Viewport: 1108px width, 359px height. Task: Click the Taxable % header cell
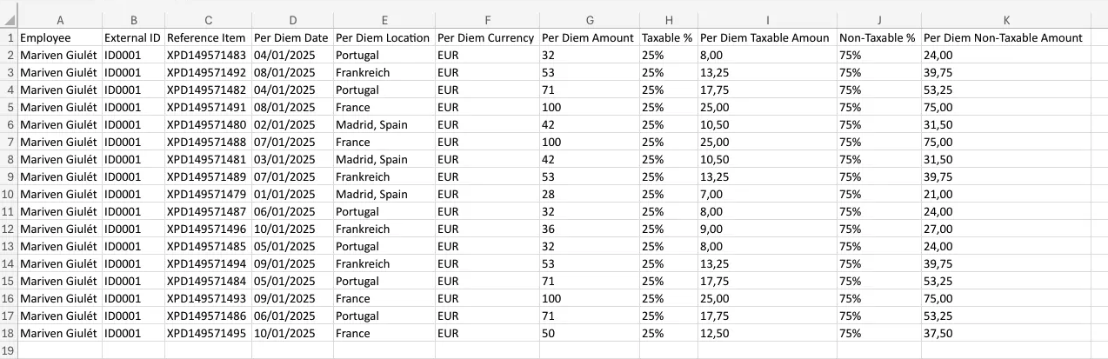click(x=668, y=37)
